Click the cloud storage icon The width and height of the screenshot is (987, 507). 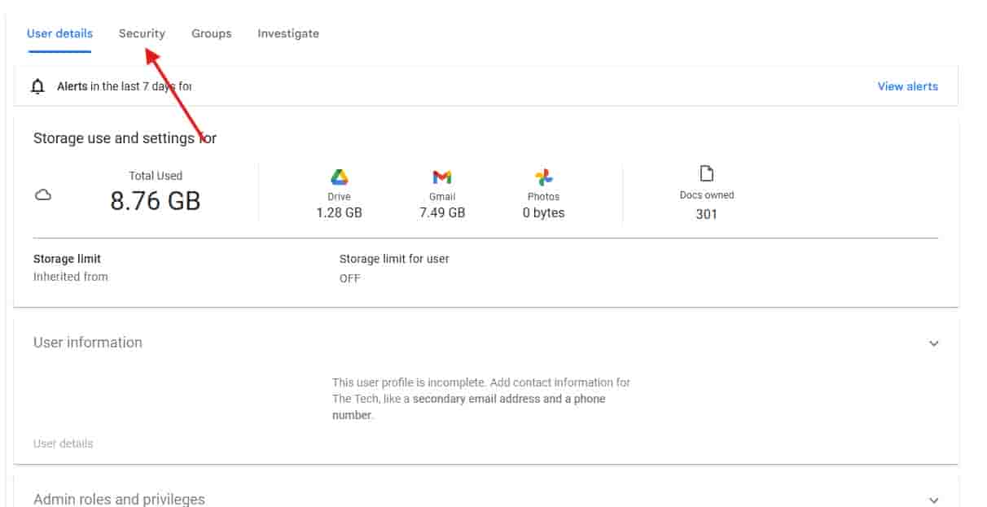click(44, 195)
